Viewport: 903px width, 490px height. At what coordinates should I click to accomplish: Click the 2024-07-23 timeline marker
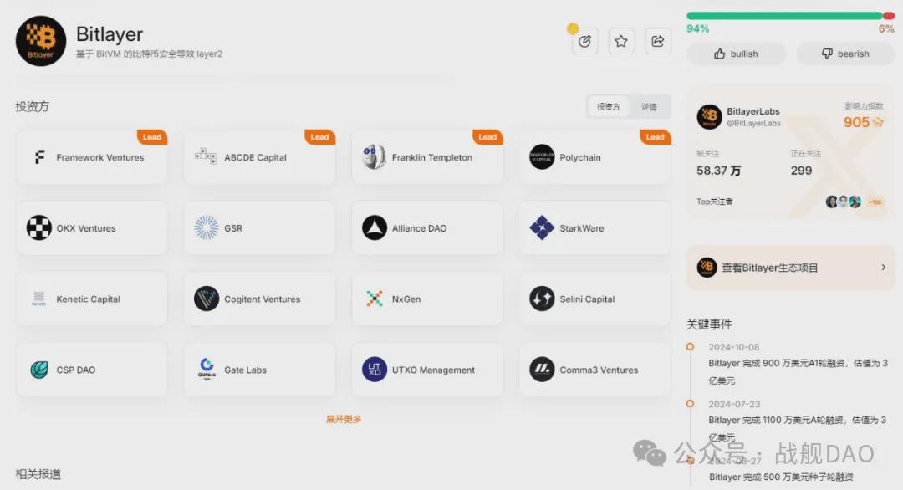(690, 404)
